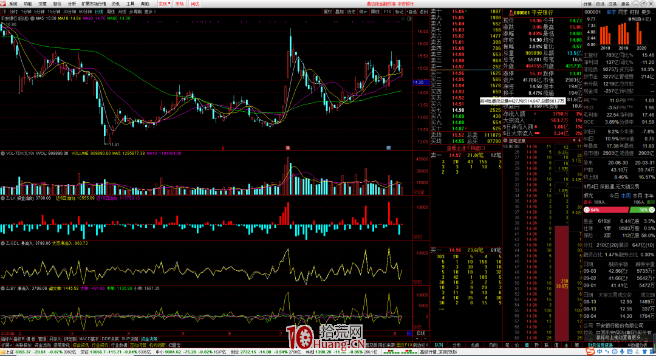Screen dimensions: 656x356
Task: Select the DDE决策 indicator template
Action: tap(110, 339)
